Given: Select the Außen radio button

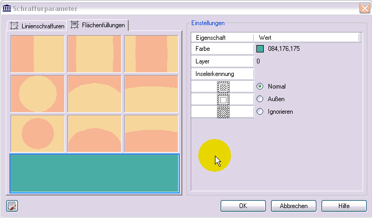Looking at the screenshot, I should [x=260, y=99].
